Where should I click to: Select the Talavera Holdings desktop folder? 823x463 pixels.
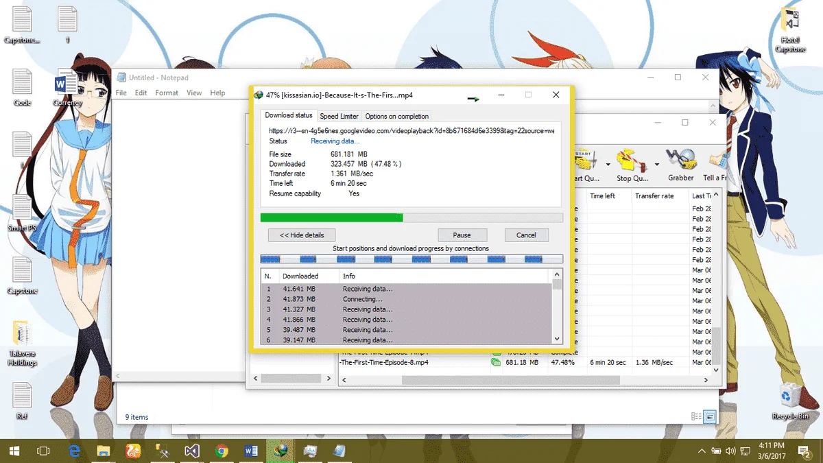(x=22, y=343)
